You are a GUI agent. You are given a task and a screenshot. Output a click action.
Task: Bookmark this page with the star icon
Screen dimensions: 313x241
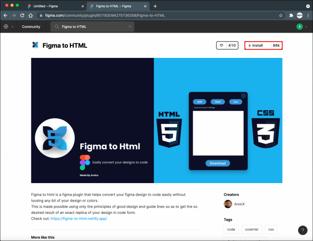(281, 15)
